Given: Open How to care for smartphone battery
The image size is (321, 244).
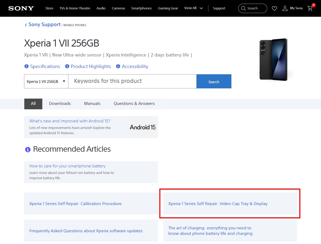Looking at the screenshot, I should (x=67, y=166).
